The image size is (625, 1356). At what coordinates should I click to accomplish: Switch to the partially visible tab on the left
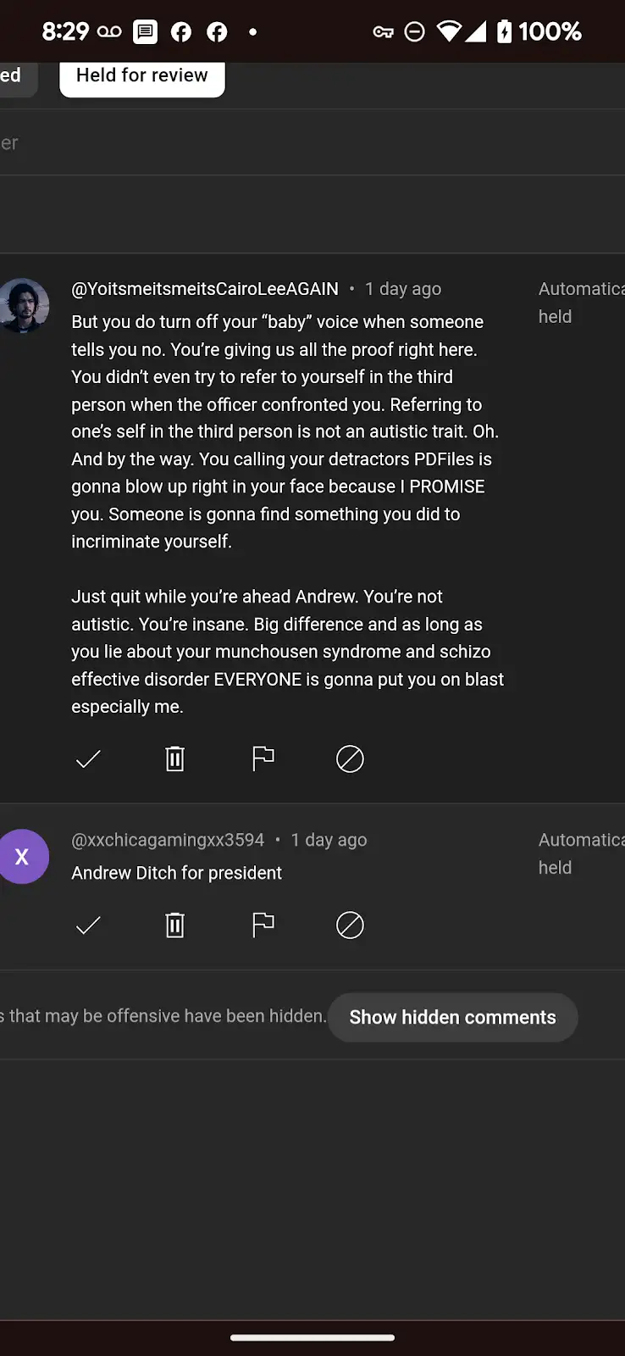click(17, 76)
